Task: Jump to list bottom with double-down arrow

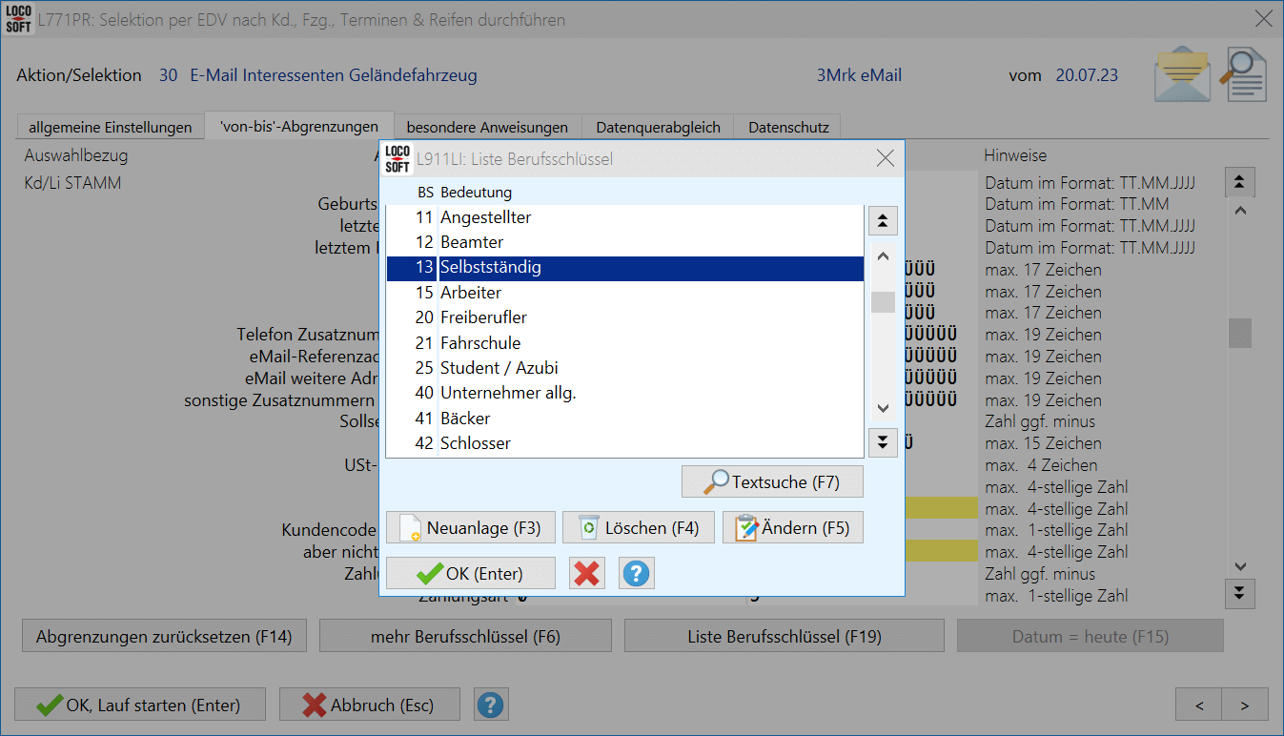Action: tap(883, 441)
